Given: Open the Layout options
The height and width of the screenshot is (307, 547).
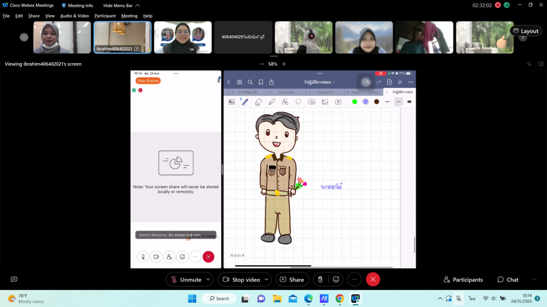Looking at the screenshot, I should [x=525, y=31].
